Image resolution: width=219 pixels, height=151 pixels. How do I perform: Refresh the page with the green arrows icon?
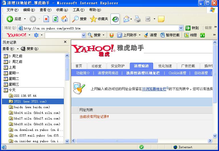click(x=55, y=19)
